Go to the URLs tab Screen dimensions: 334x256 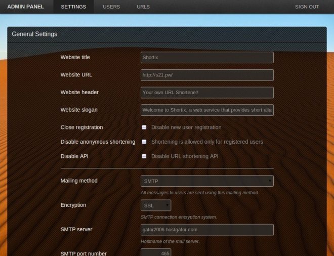(143, 7)
